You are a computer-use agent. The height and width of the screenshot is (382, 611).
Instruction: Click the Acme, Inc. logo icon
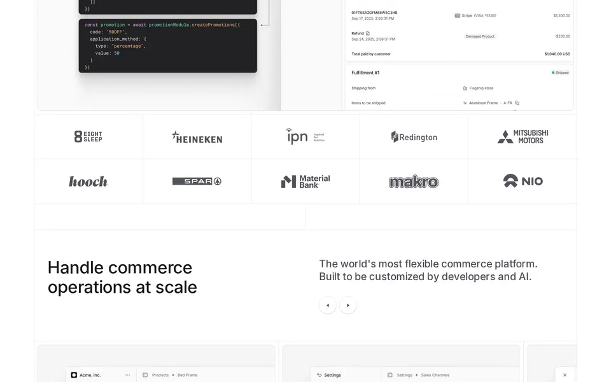74,375
